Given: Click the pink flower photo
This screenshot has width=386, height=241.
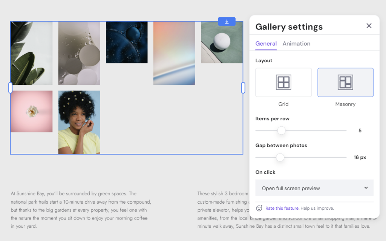Looking at the screenshot, I should pyautogui.click(x=31, y=111).
